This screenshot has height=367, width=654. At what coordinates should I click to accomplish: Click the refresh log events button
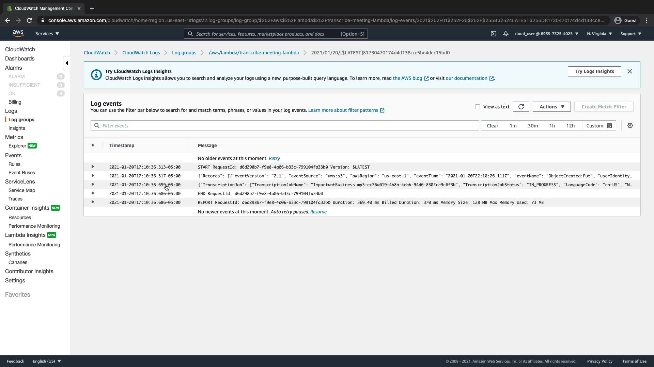pos(521,107)
